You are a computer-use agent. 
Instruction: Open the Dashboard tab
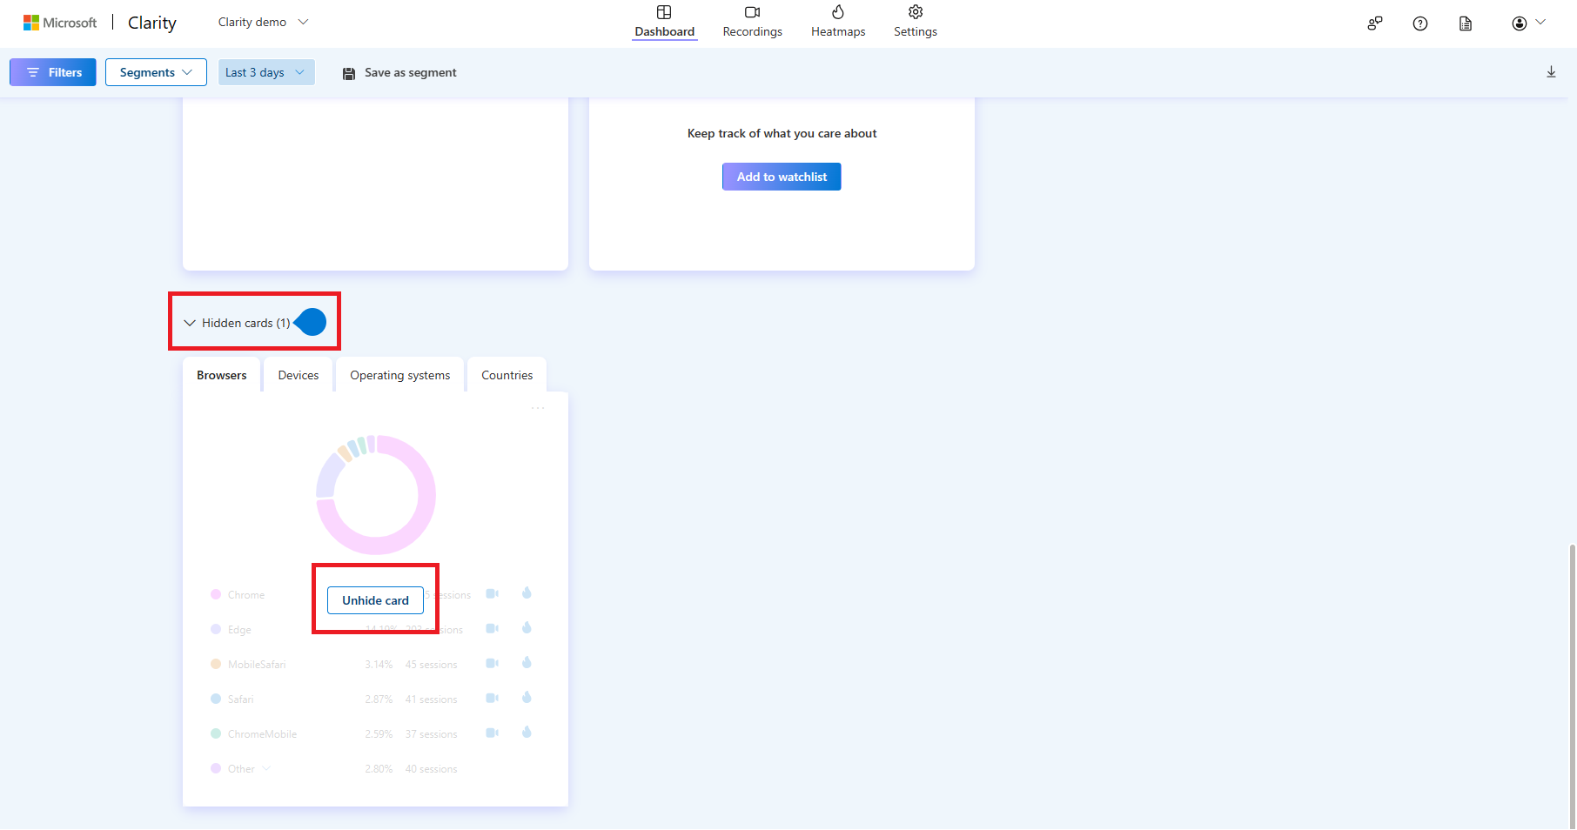664,22
